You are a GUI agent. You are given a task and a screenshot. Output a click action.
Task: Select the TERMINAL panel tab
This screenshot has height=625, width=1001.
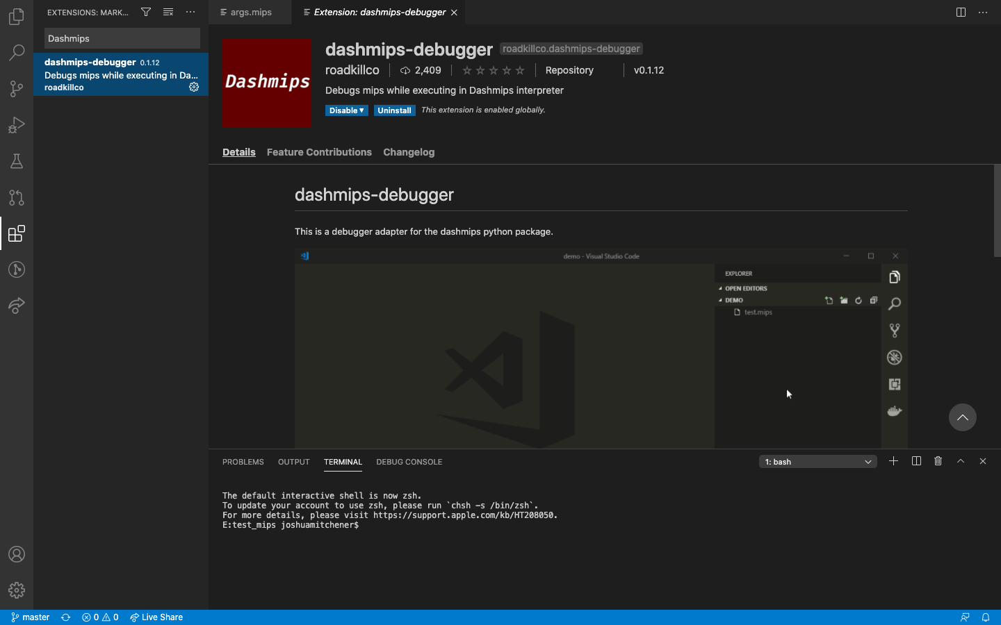pyautogui.click(x=343, y=462)
